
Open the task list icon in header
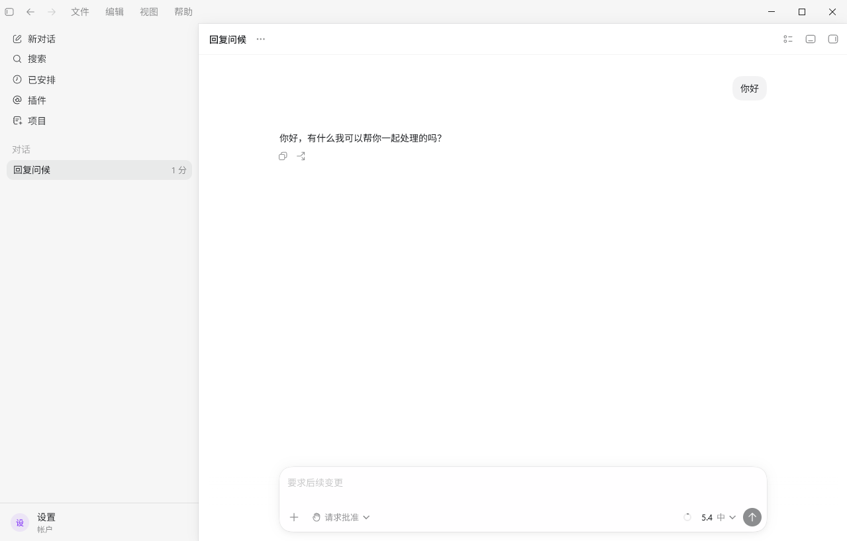pyautogui.click(x=788, y=39)
